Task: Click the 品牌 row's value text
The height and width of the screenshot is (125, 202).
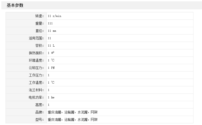Action: pyautogui.click(x=72, y=112)
